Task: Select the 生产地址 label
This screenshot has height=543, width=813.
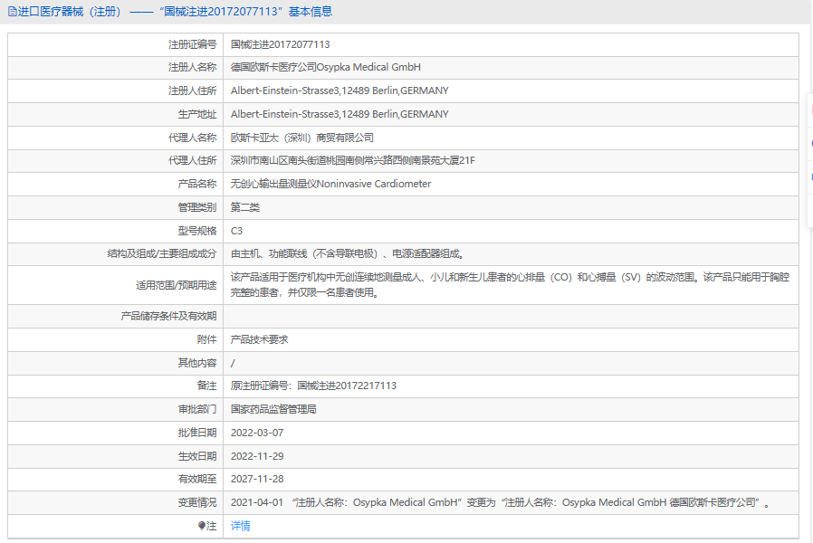Action: click(x=197, y=115)
